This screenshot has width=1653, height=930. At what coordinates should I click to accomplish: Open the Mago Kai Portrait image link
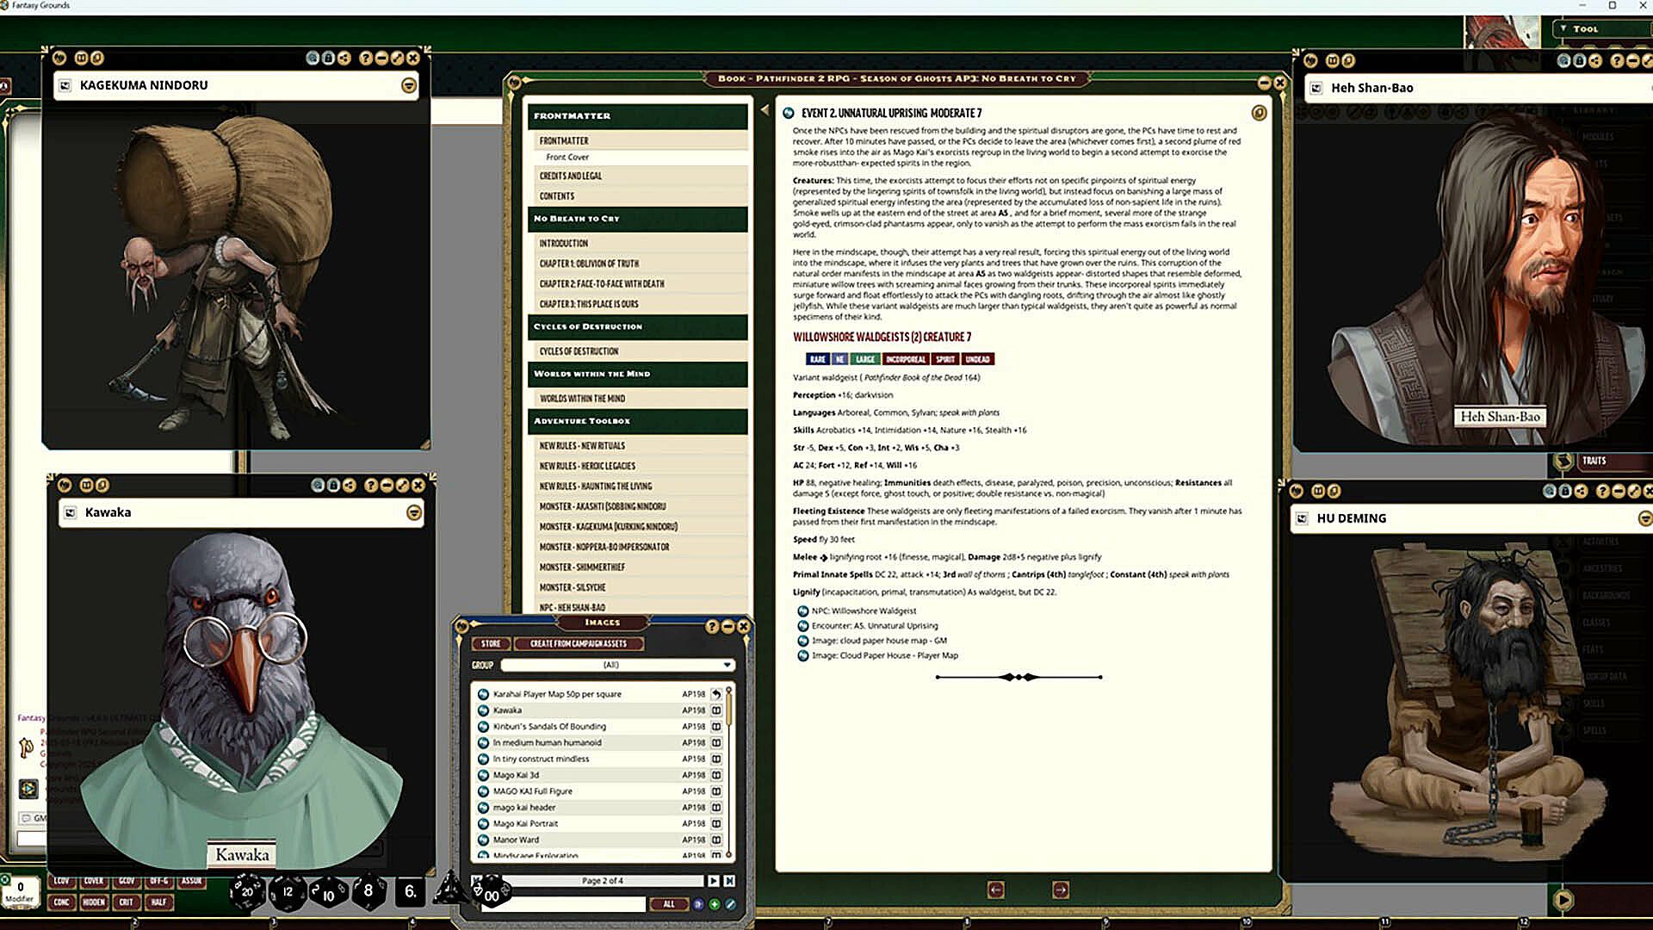click(x=483, y=824)
